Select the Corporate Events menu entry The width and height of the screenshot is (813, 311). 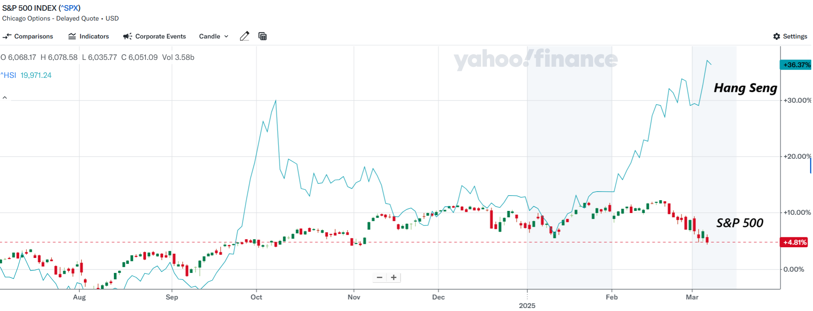[160, 36]
